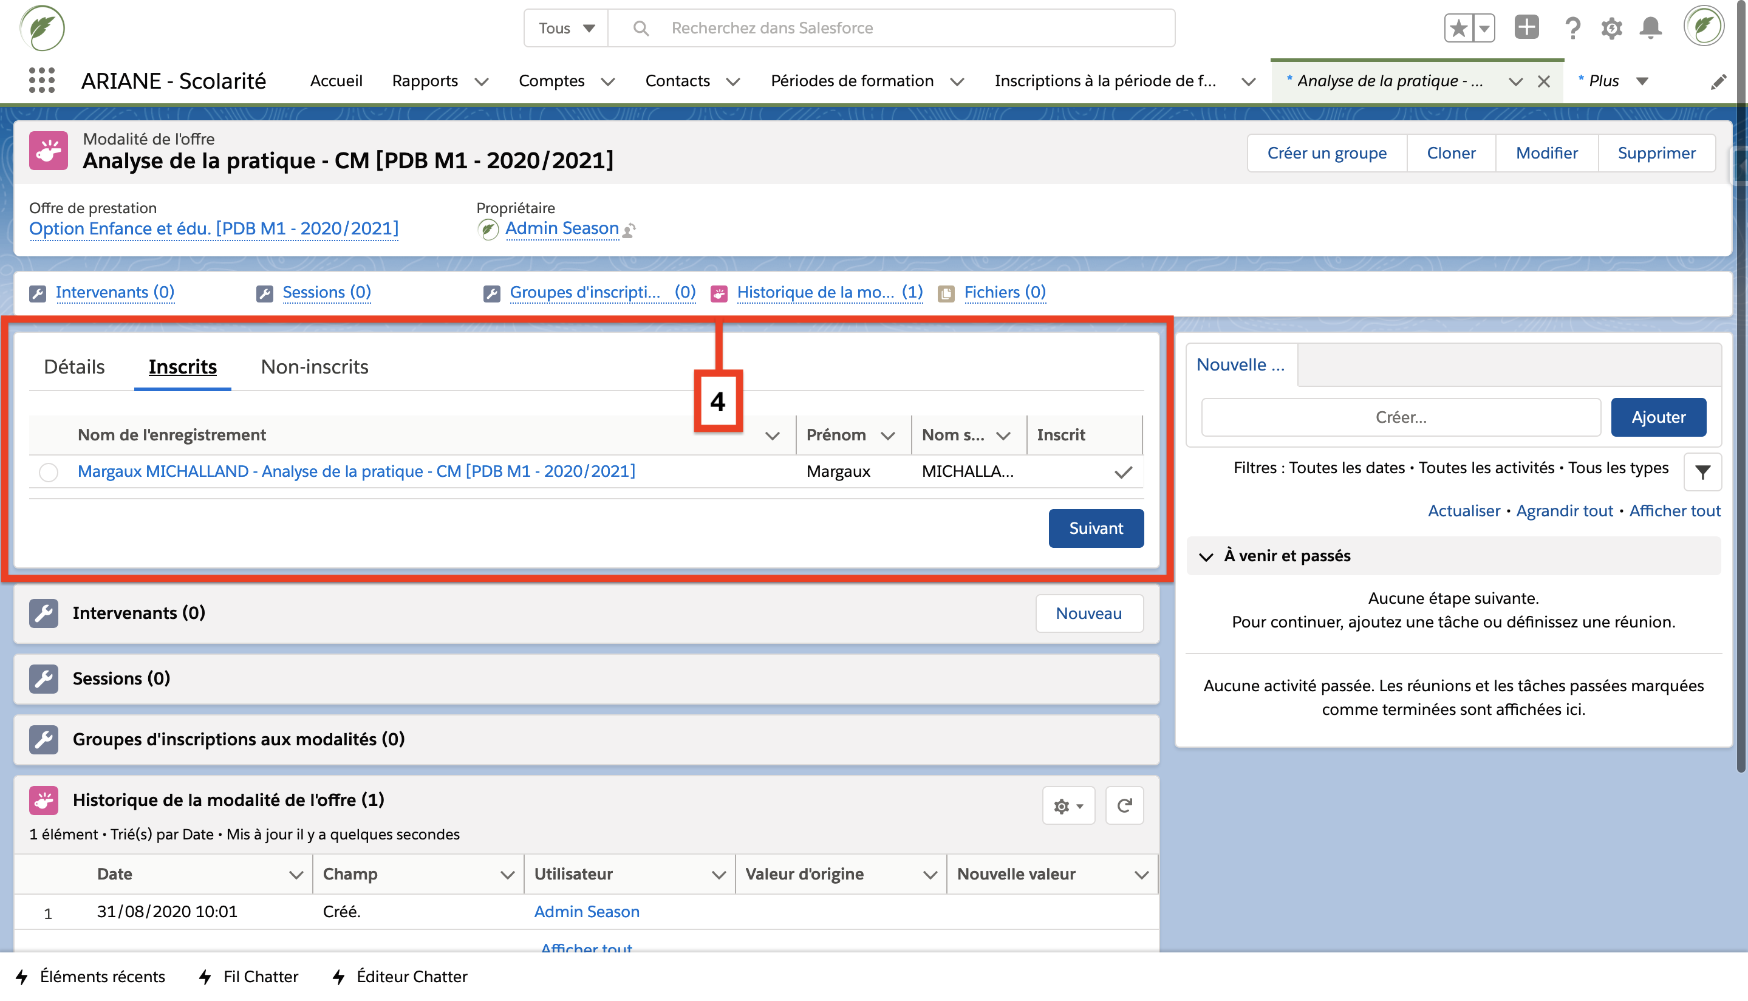
Task: Select the Margaux MICHALLAND row radio button
Action: click(48, 473)
